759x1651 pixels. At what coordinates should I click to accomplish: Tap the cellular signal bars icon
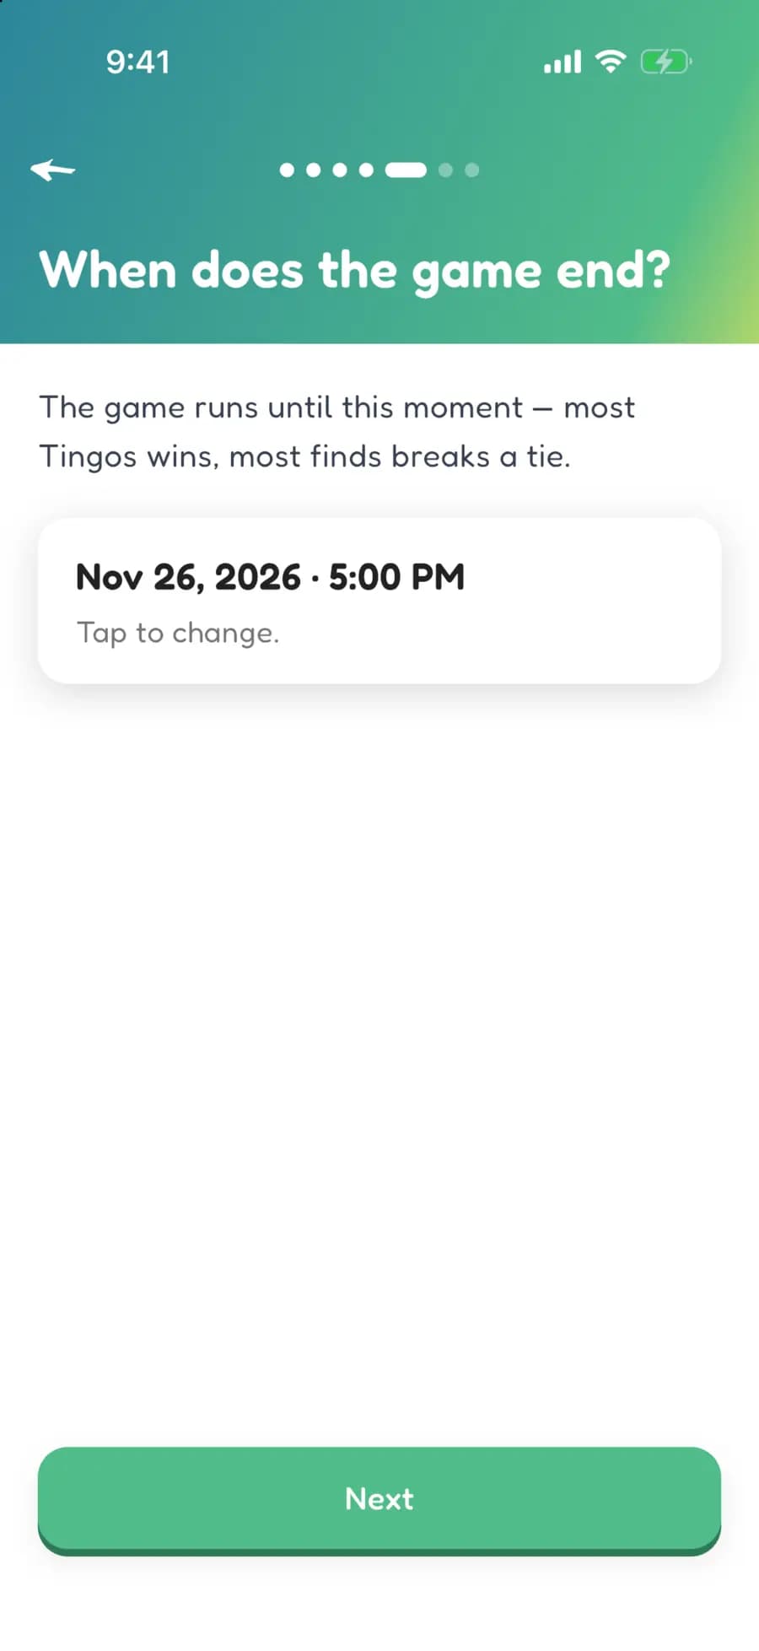[x=563, y=62]
